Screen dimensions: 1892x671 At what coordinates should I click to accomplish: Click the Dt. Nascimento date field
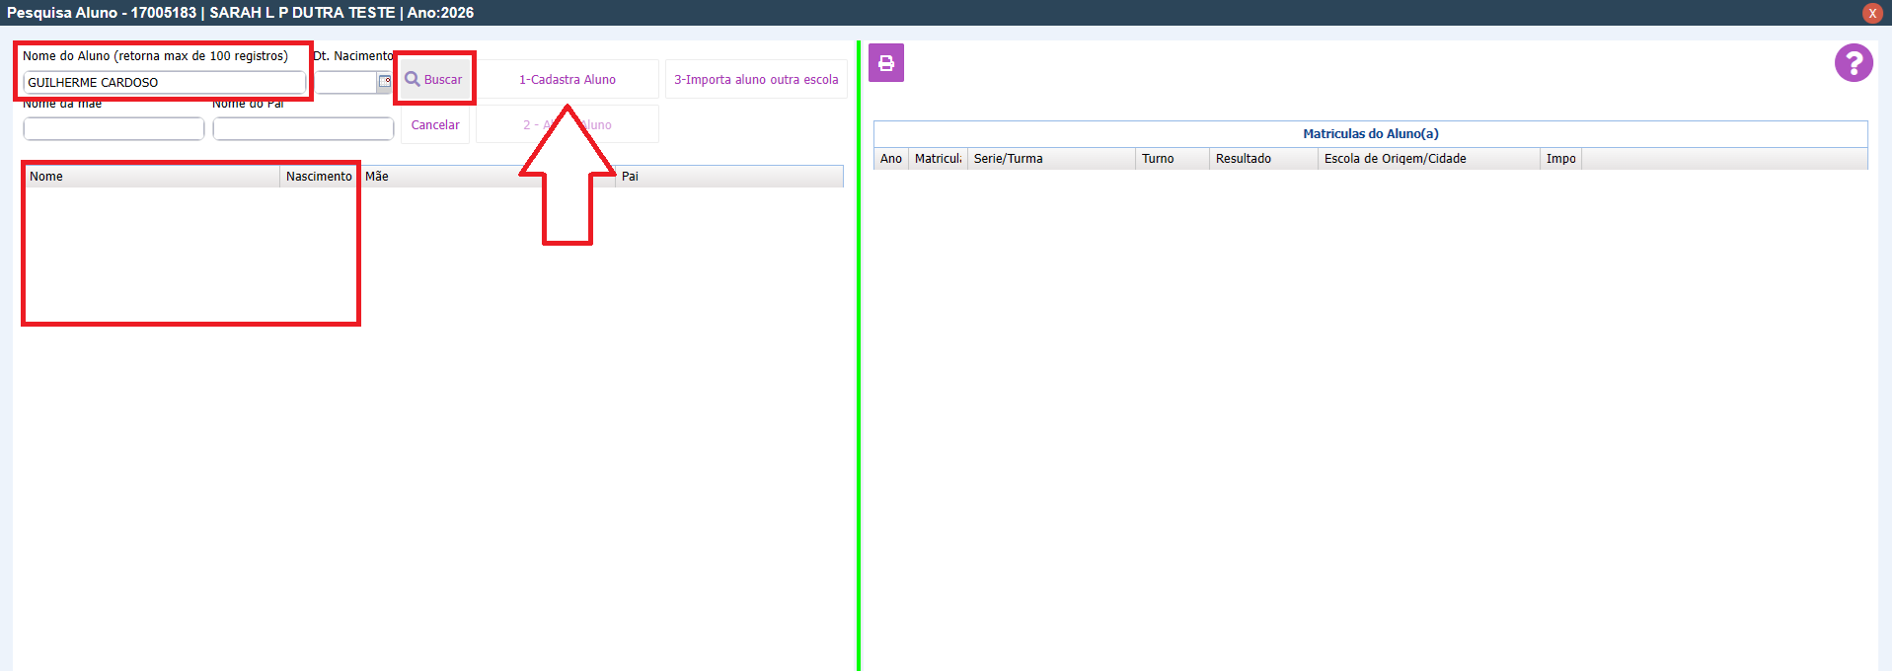point(345,83)
